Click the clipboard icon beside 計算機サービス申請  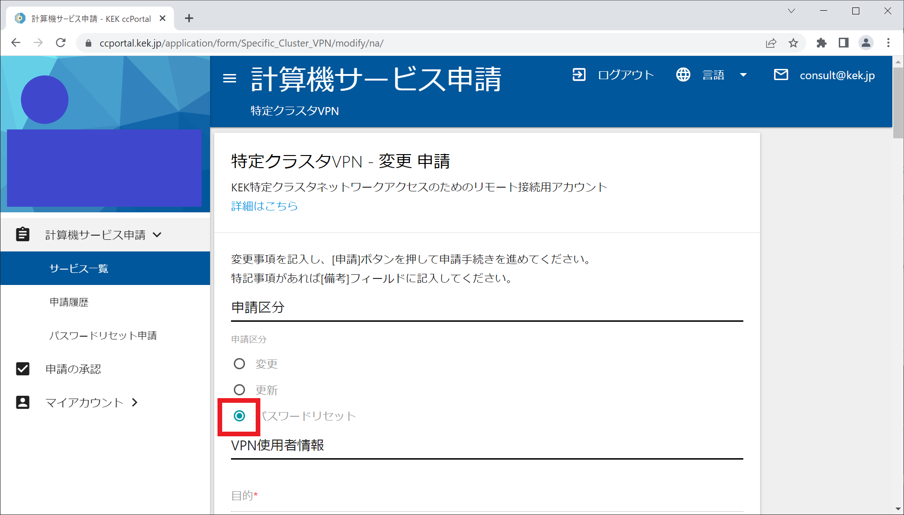[x=22, y=234]
